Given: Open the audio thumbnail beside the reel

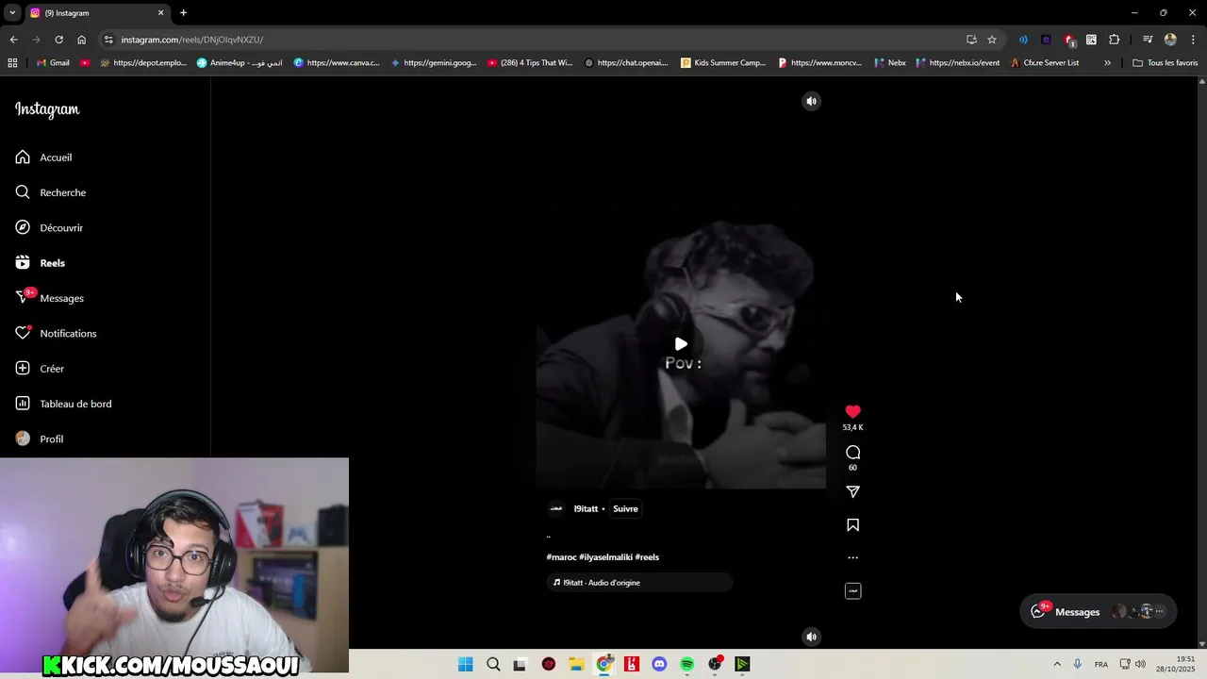Looking at the screenshot, I should click(852, 591).
